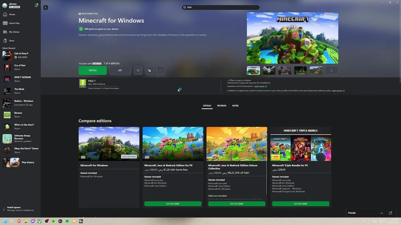Go to game for Java & Bedrock Edition
Image resolution: width=401 pixels, height=225 pixels.
[173, 204]
